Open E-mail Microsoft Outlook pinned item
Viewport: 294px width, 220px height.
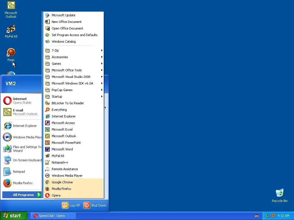22,112
